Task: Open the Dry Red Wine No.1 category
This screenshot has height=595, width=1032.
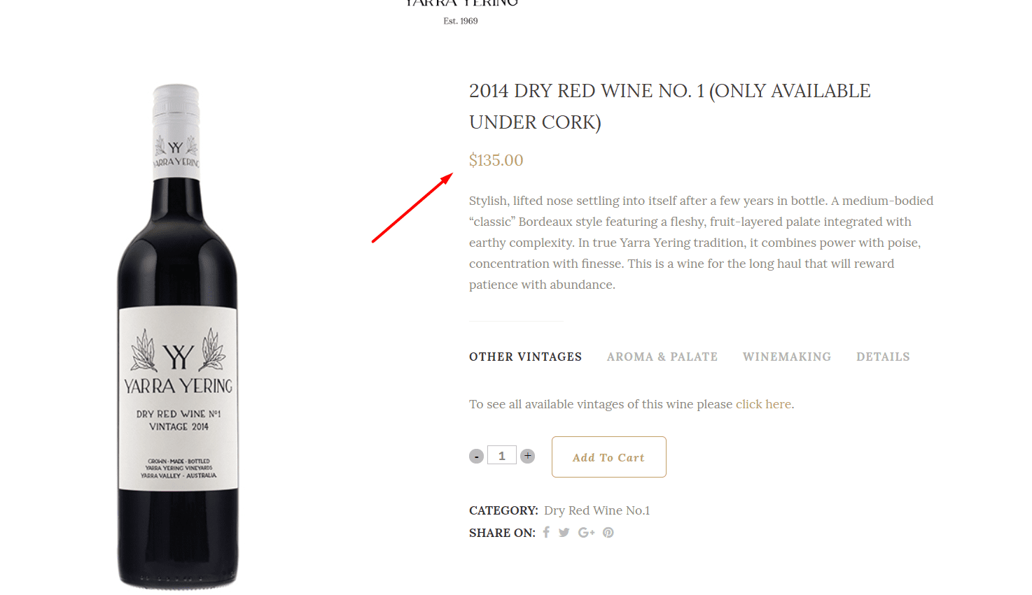Action: [x=597, y=510]
